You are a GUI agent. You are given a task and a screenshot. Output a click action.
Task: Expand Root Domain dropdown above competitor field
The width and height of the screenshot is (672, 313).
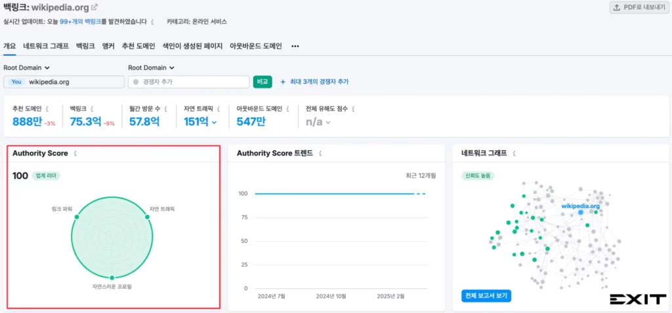(152, 67)
